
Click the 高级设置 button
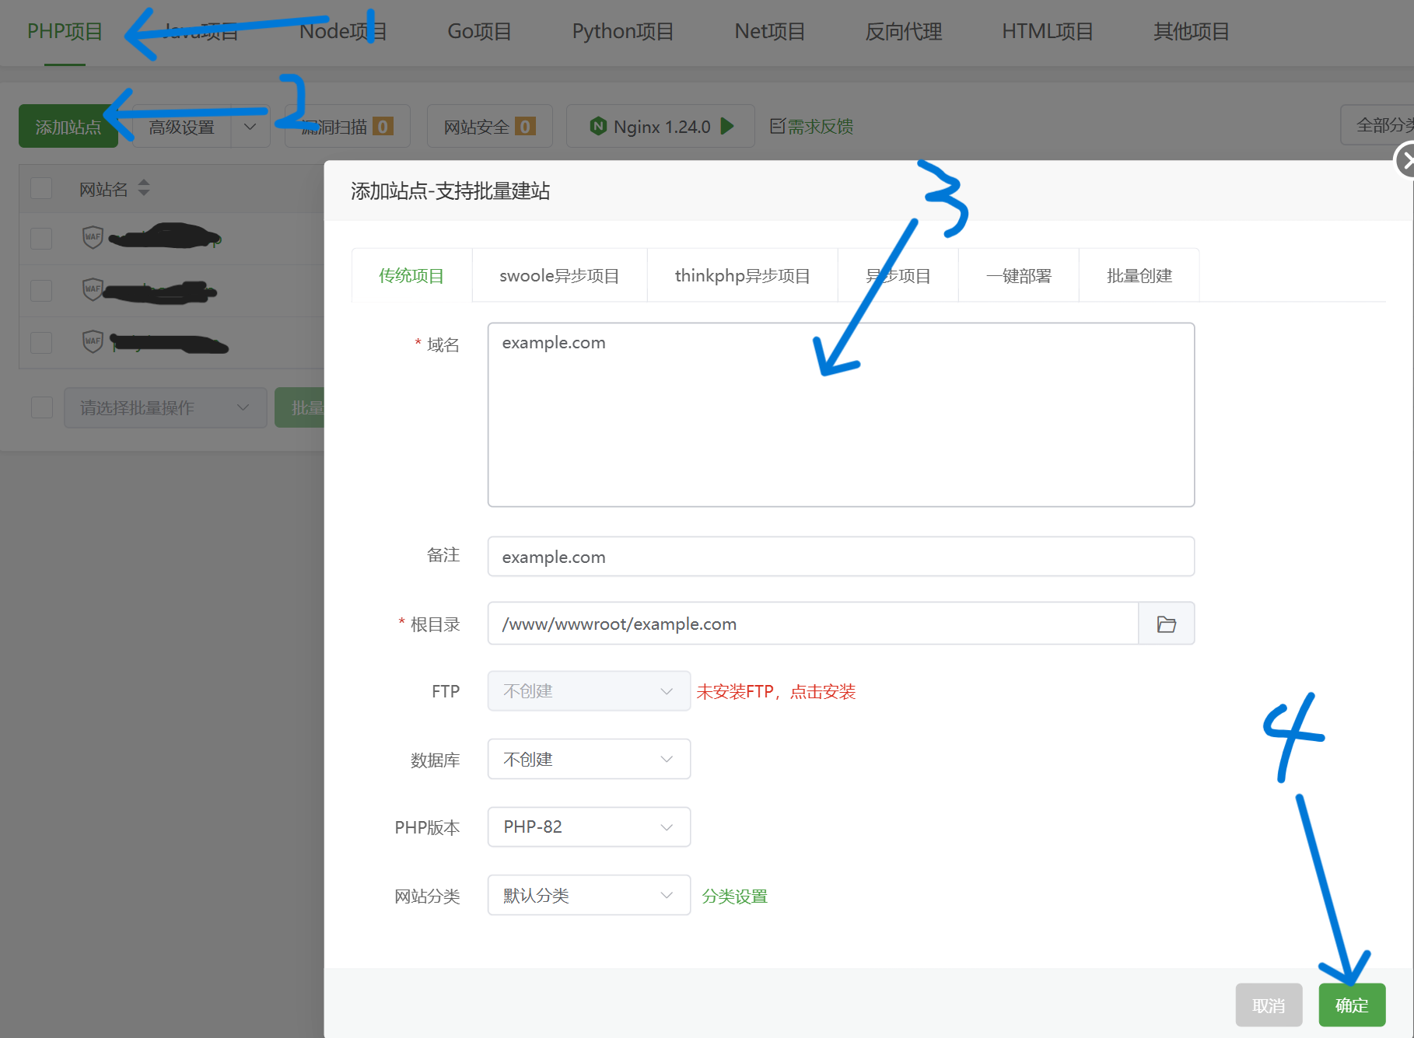click(182, 127)
